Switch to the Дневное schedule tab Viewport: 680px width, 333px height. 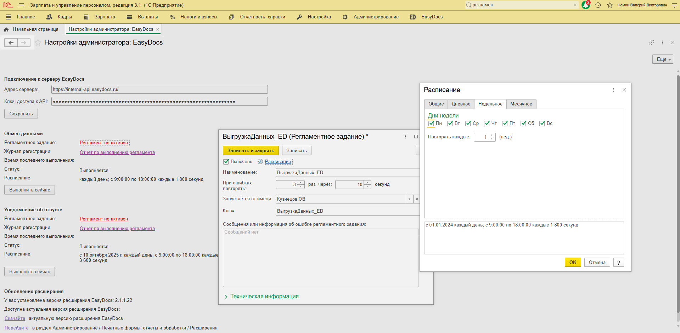(x=461, y=104)
